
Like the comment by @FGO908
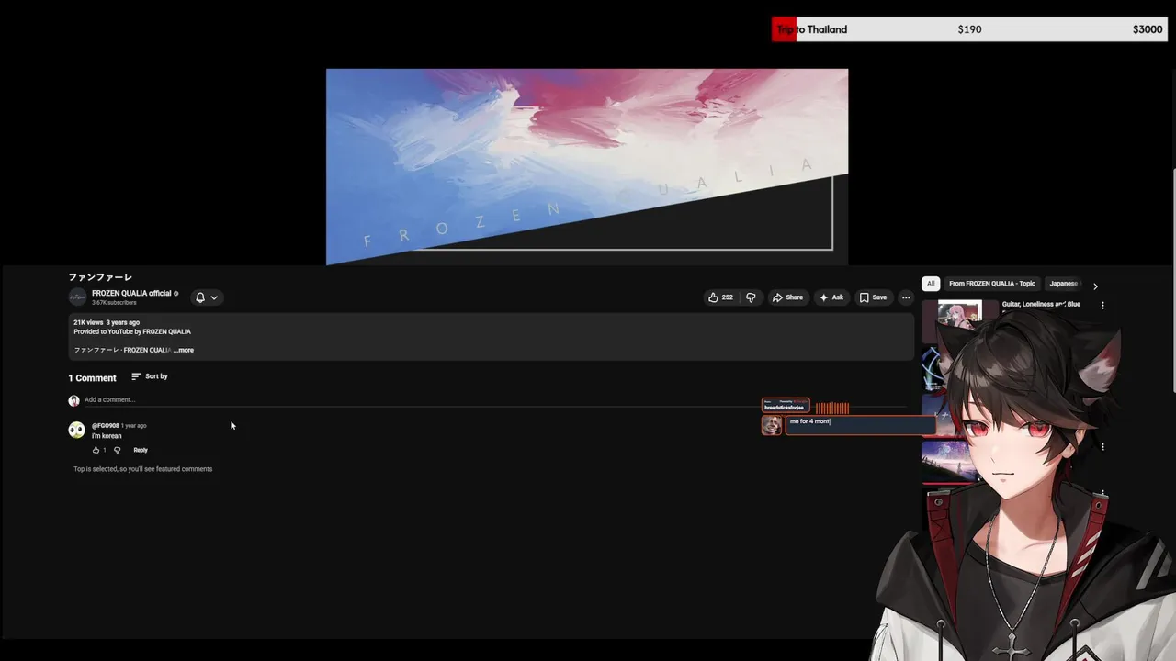coord(96,450)
